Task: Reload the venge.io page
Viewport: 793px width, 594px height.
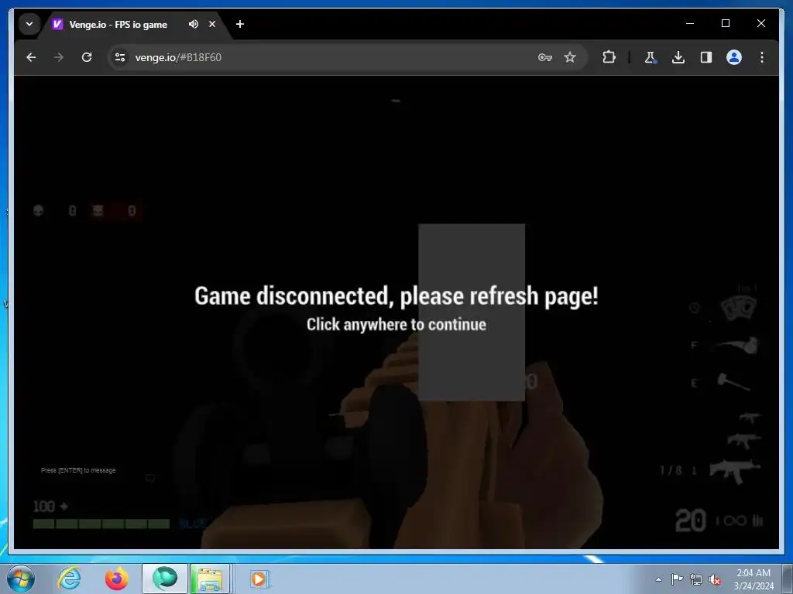Action: pos(87,57)
